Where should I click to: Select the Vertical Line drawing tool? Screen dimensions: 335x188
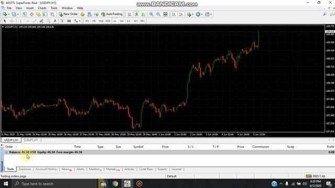(x=21, y=21)
